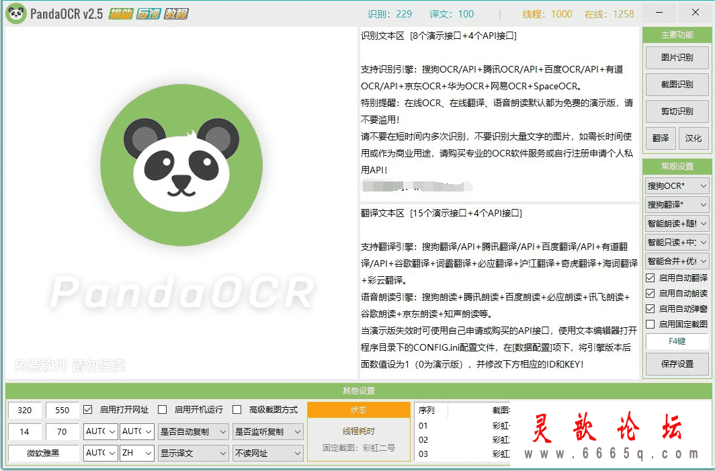This screenshot has width=715, height=471.
Task: Click the 译文: 100 counter
Action: click(452, 14)
